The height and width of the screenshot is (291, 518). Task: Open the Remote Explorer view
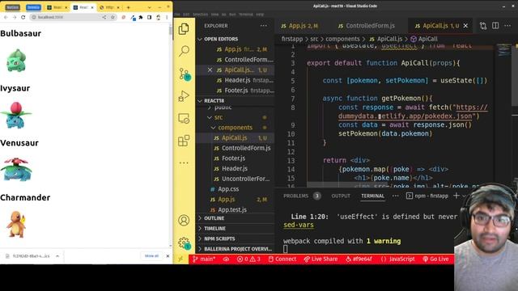pos(184,119)
